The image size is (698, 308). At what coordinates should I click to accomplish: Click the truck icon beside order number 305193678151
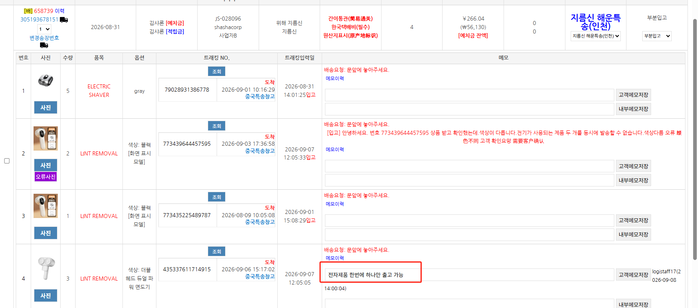click(x=64, y=19)
